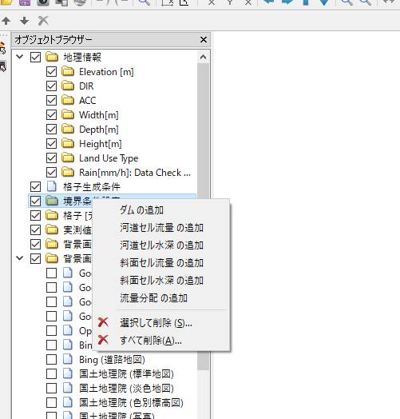Toggle the DIR checkbox
Screen dimensions: 400x419
click(52, 86)
